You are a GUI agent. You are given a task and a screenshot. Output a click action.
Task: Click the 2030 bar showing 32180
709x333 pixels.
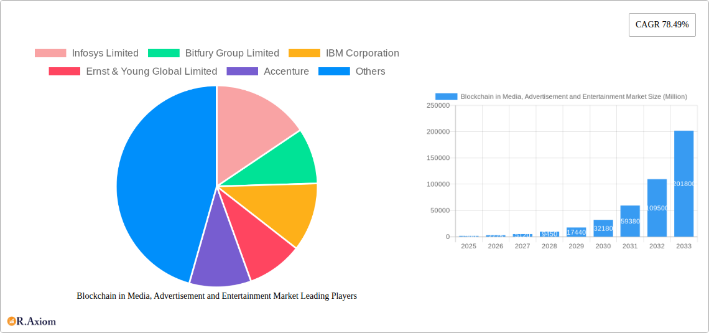(x=603, y=228)
